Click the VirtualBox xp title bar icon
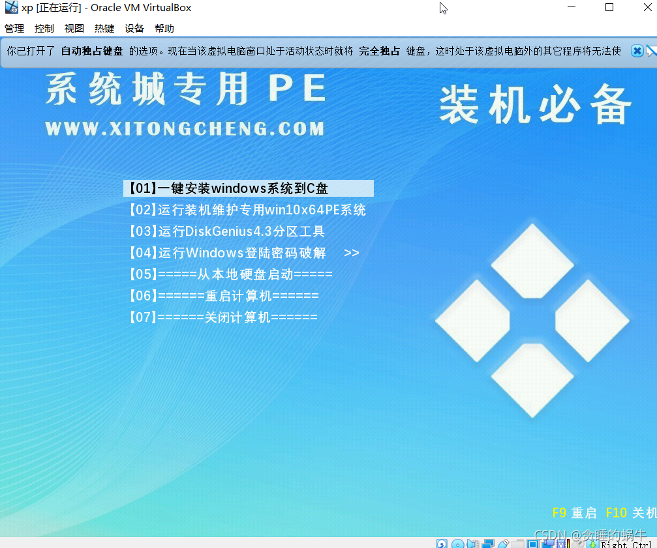657x548 pixels. [x=11, y=7]
